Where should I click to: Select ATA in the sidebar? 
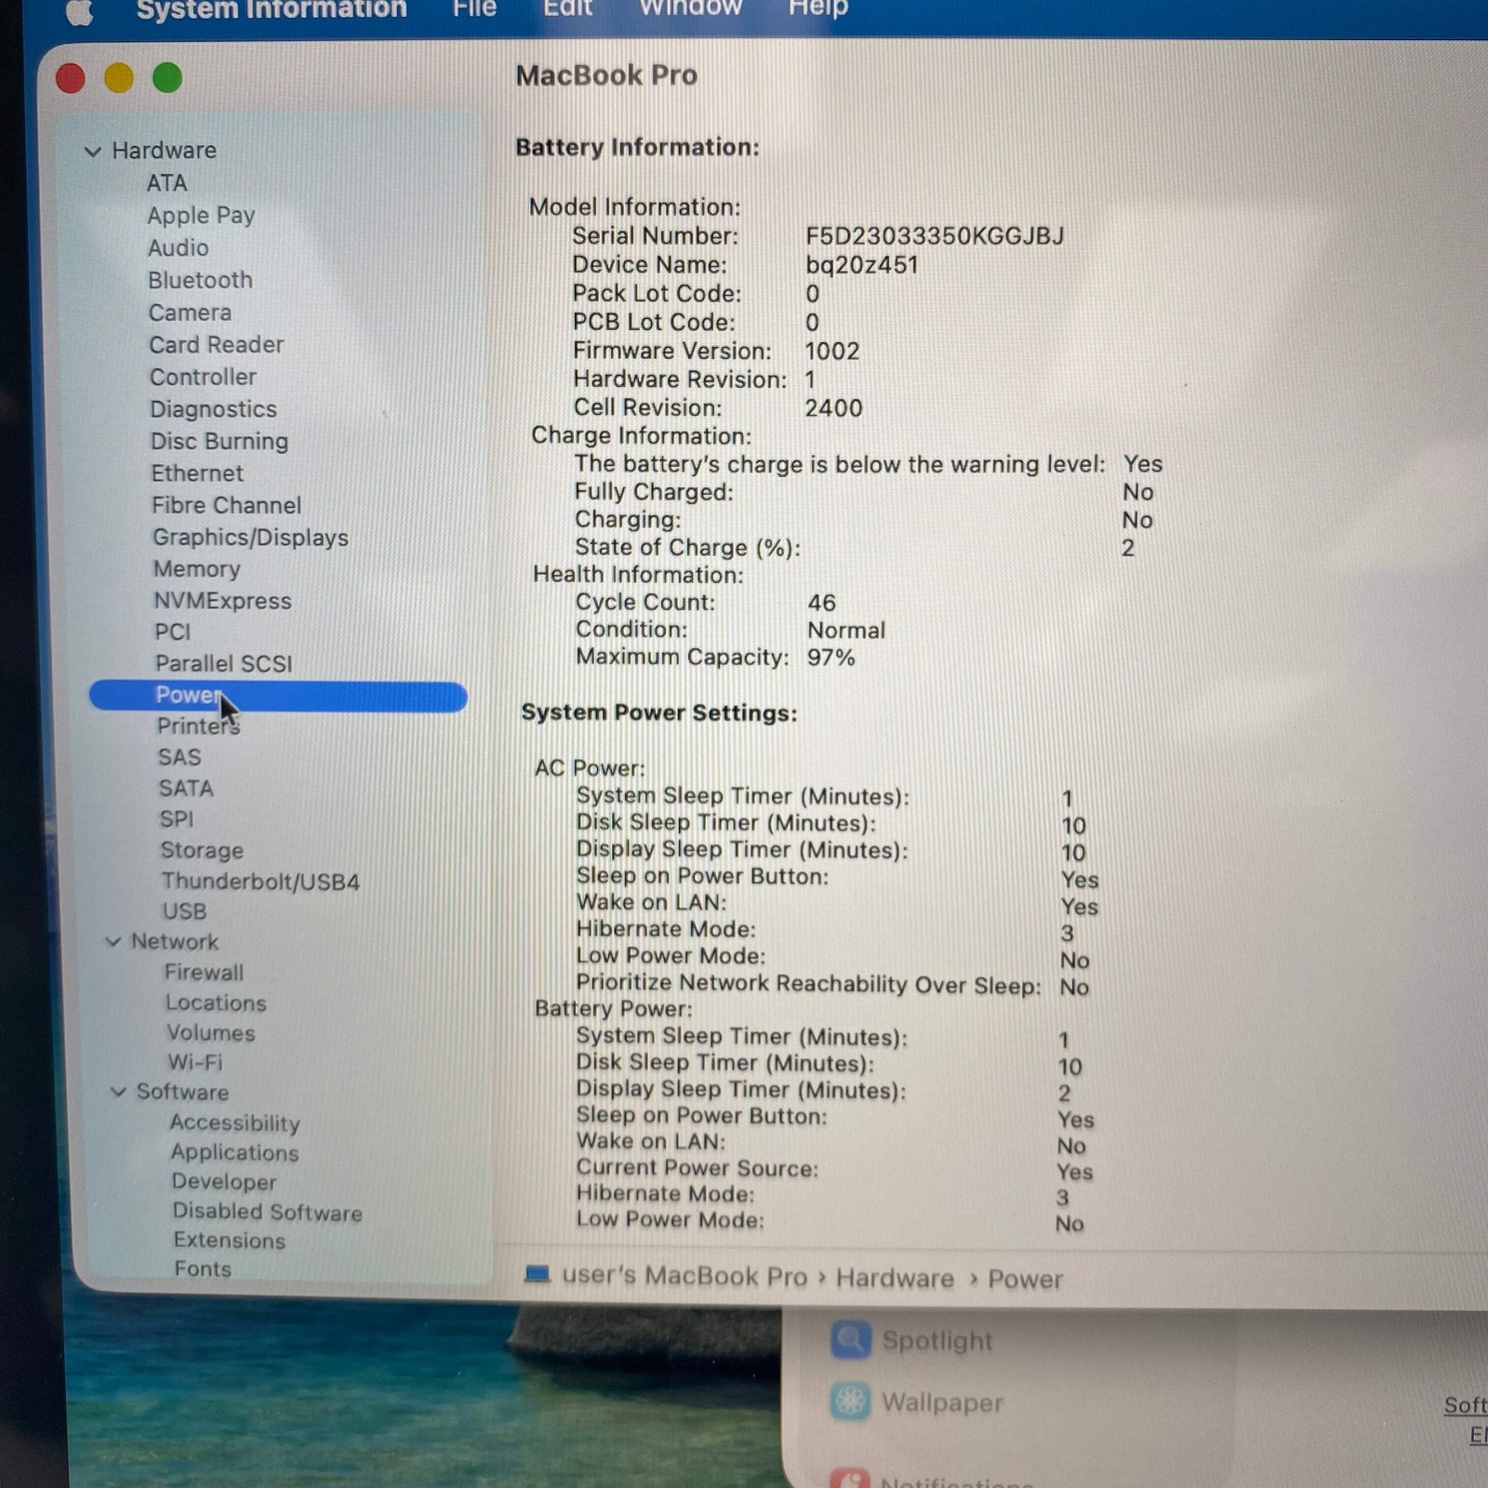[x=166, y=183]
